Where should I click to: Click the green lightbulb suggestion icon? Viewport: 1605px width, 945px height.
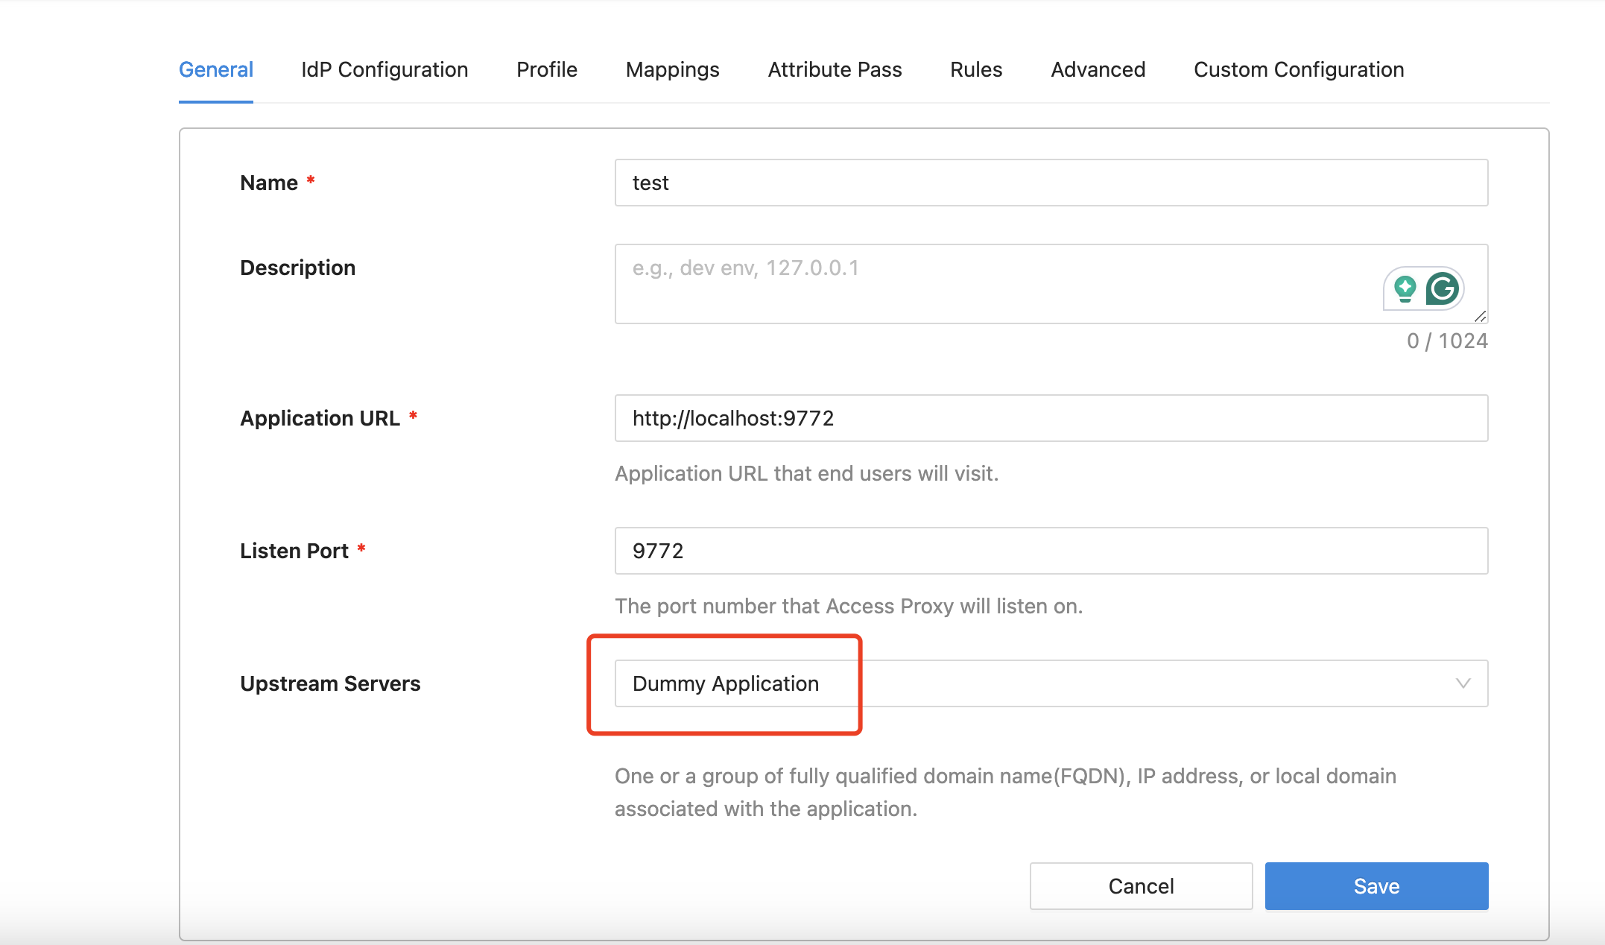click(x=1405, y=288)
